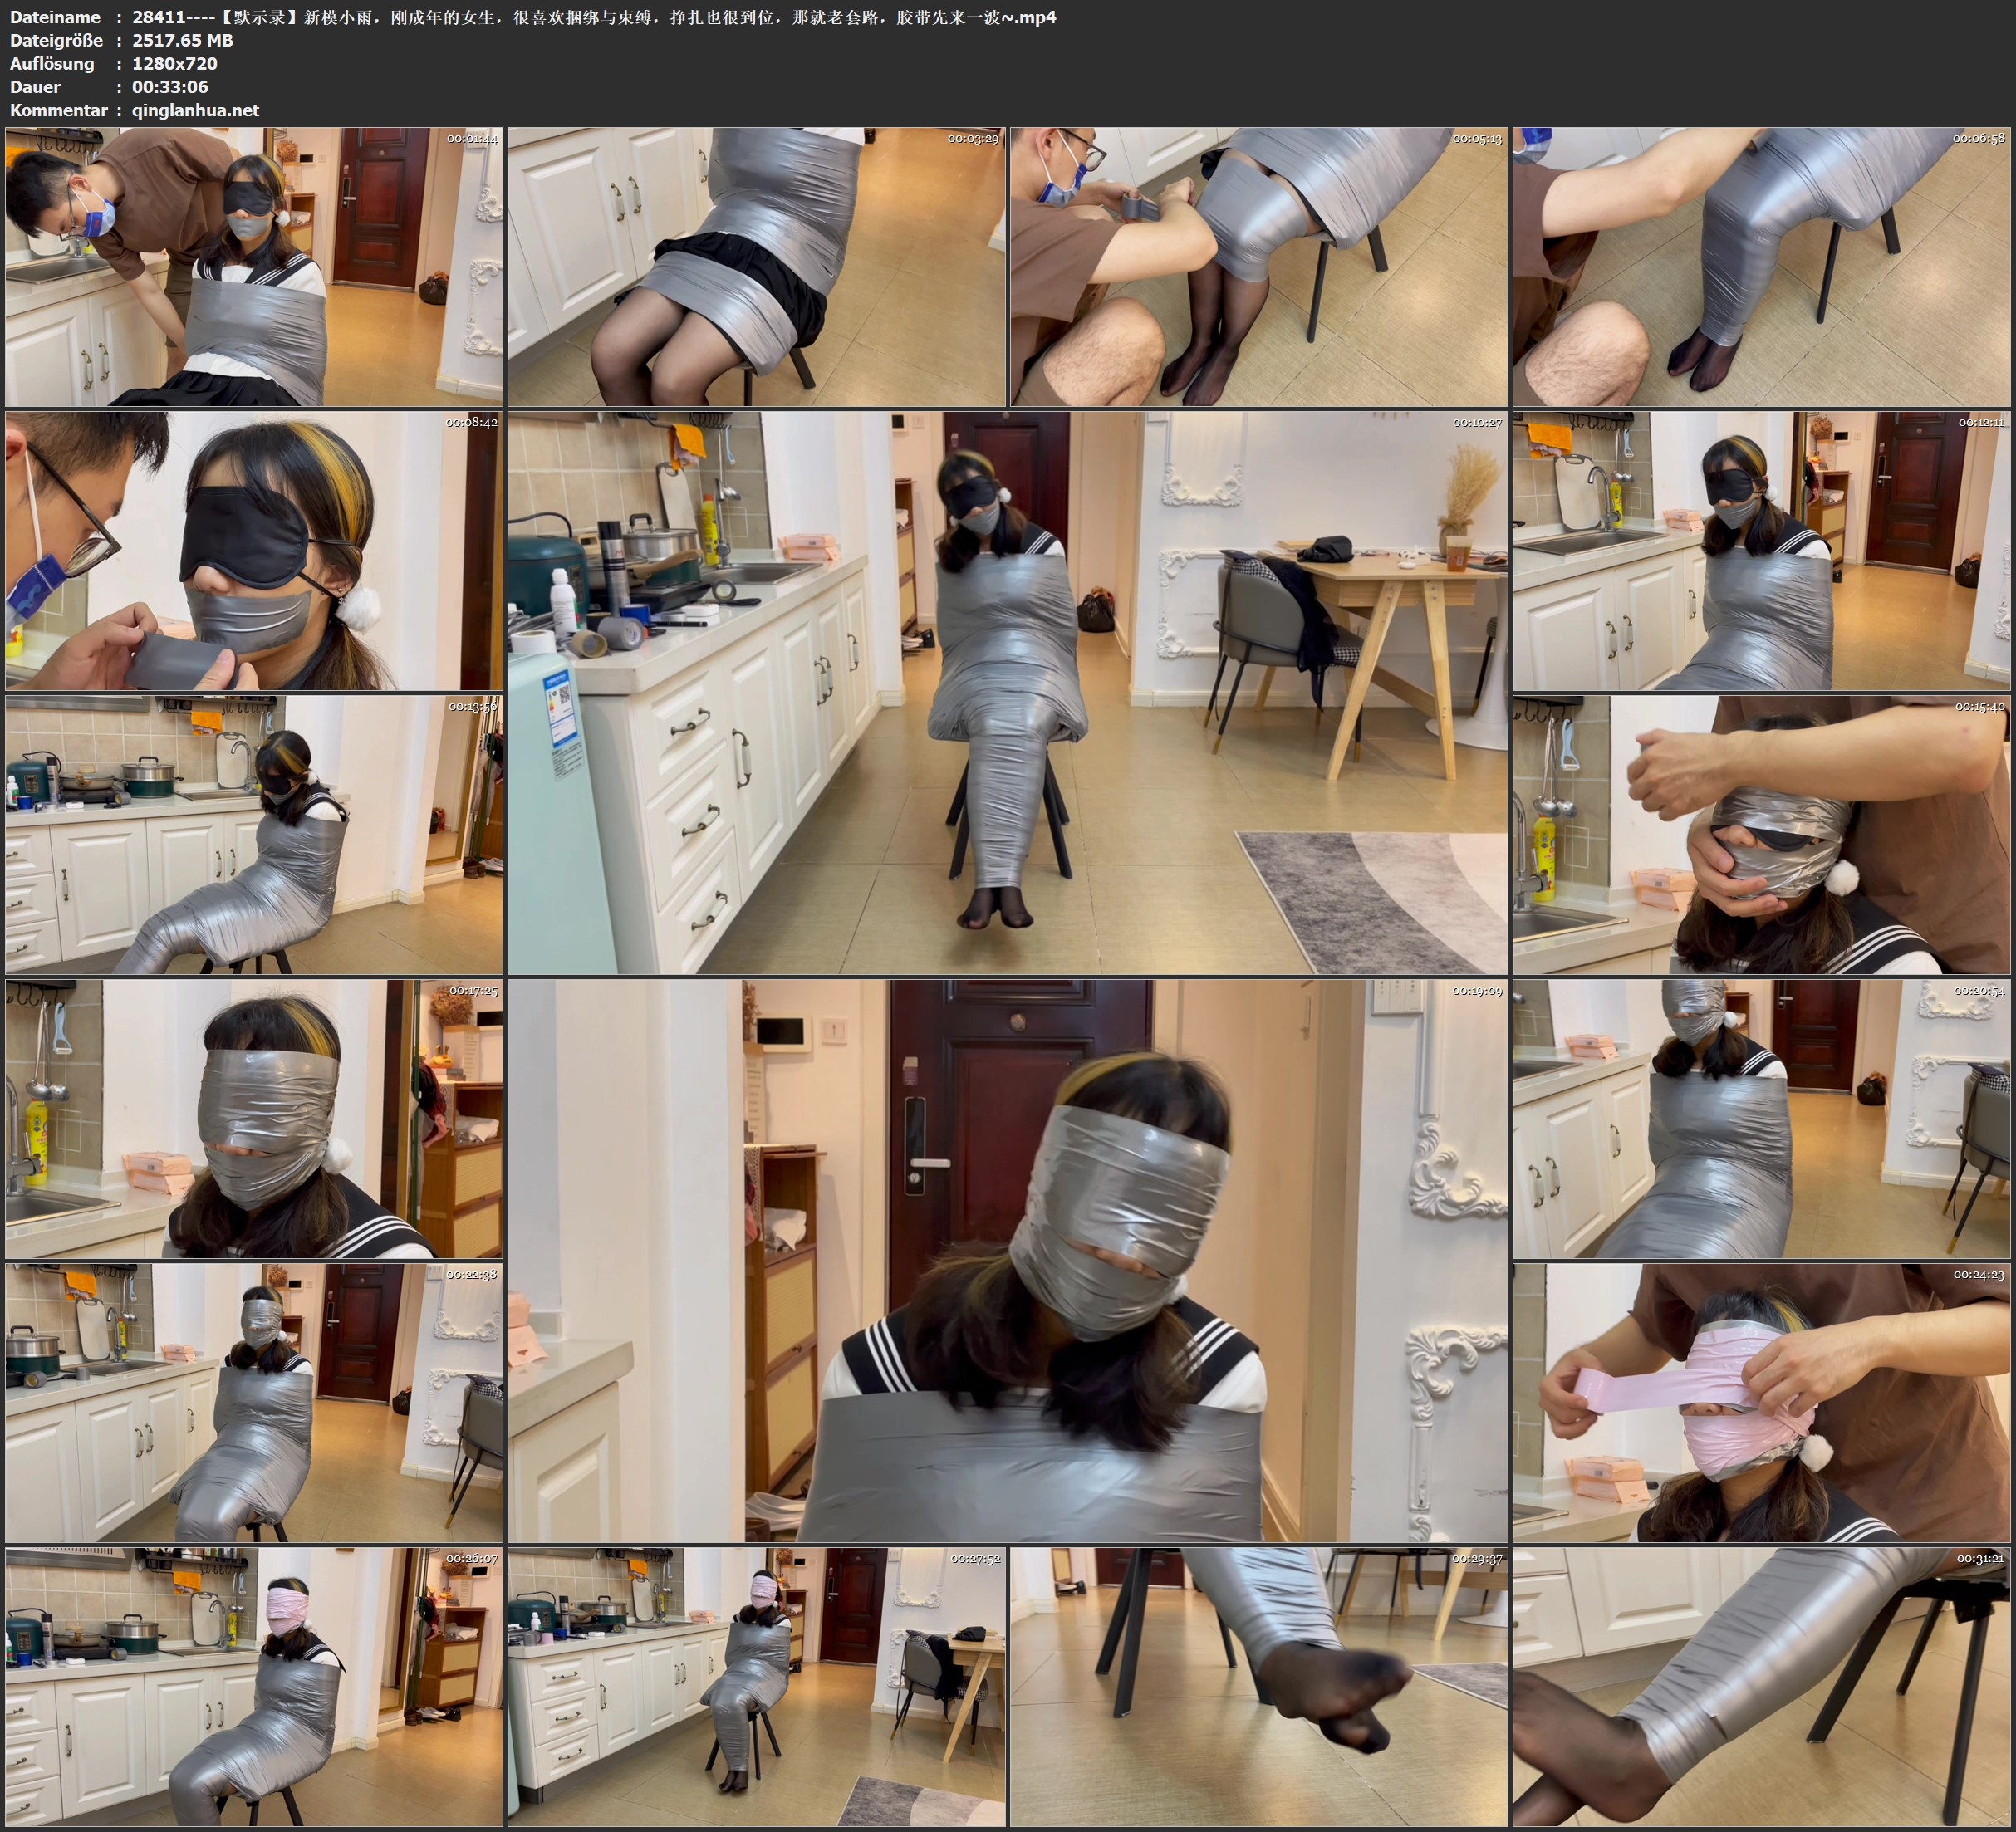Click the Dateiname file name text
2016x1832 pixels.
[x=594, y=17]
